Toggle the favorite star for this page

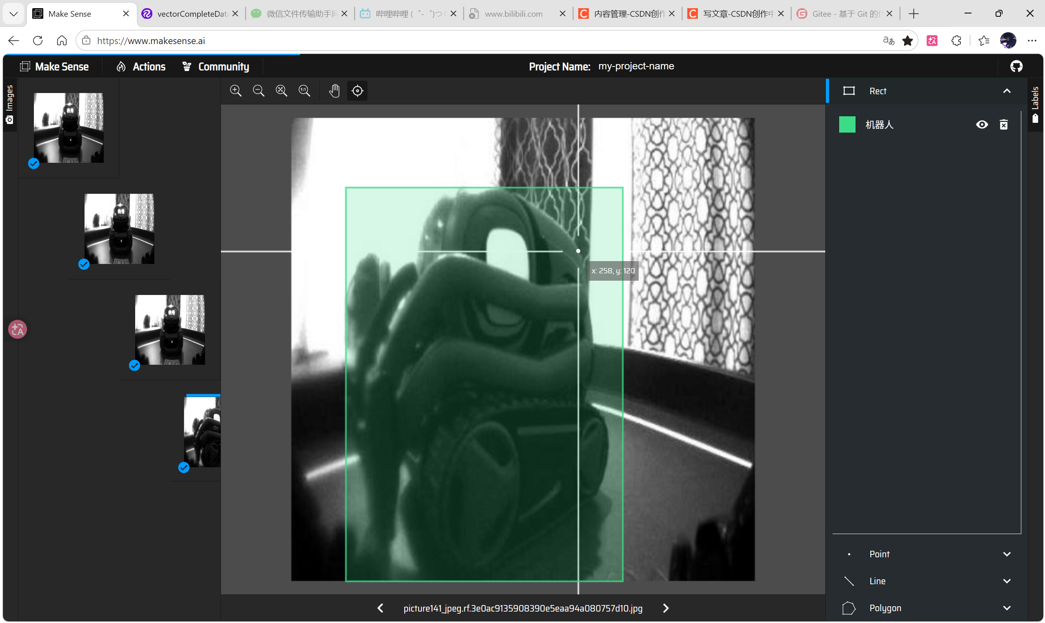(908, 41)
